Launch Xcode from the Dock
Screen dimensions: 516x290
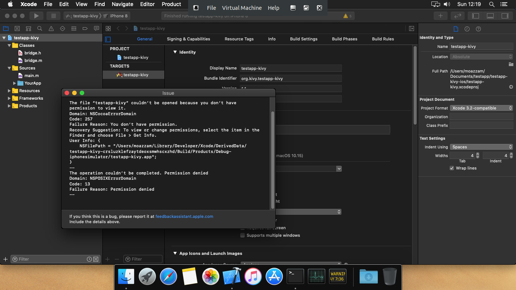(x=232, y=276)
